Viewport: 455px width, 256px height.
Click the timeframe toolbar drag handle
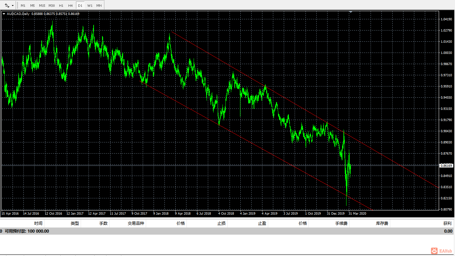coord(17,5)
